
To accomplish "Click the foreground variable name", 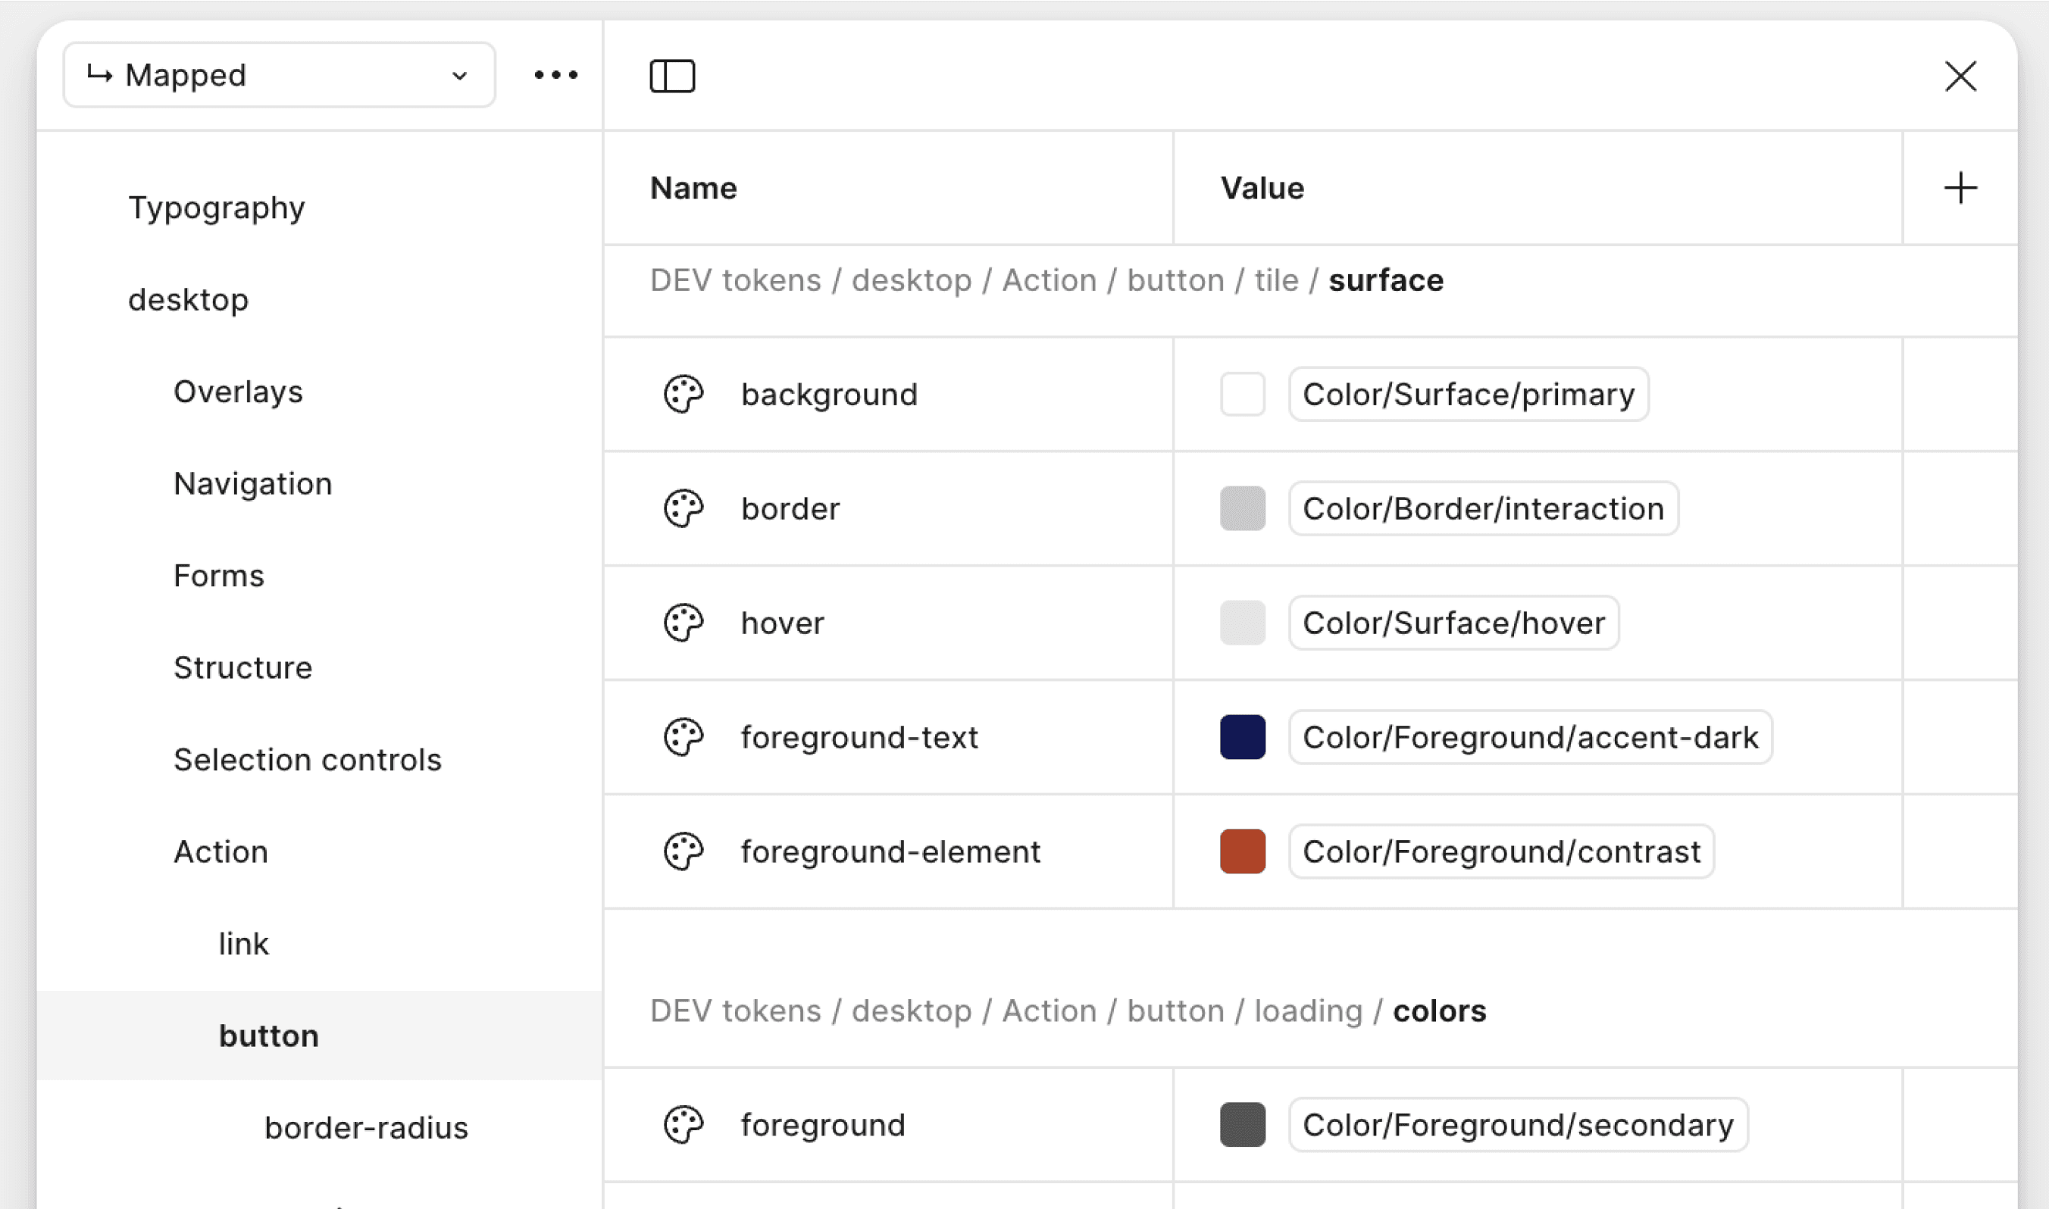I will click(823, 1124).
